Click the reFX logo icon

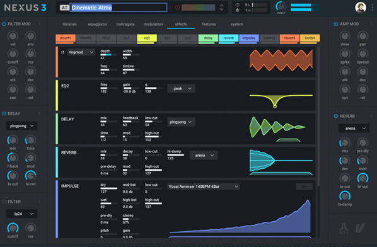click(x=344, y=228)
